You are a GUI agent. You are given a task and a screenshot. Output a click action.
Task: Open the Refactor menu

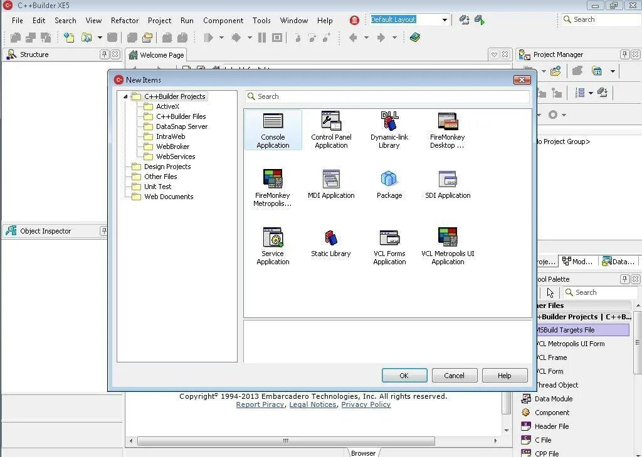(125, 21)
